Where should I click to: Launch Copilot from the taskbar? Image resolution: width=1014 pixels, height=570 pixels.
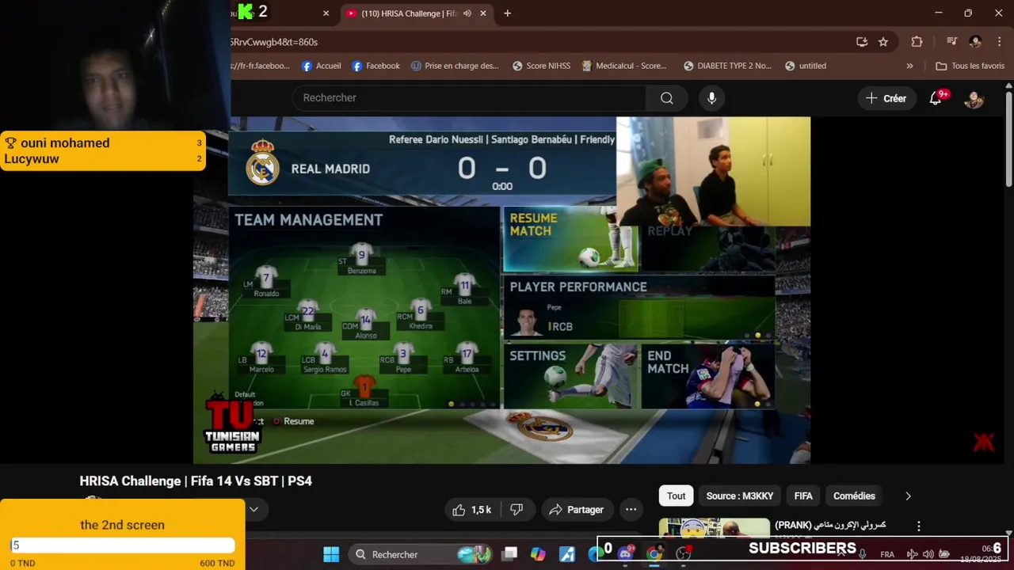click(x=538, y=554)
